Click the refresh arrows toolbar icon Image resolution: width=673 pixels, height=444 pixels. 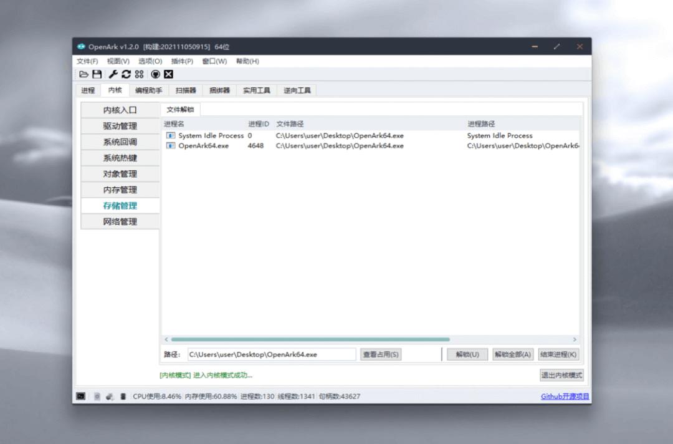point(126,74)
